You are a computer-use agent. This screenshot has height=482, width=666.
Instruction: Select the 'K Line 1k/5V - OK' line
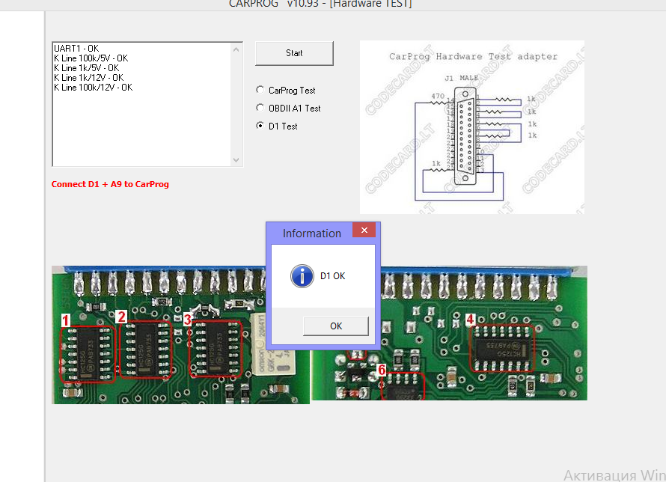(x=87, y=68)
